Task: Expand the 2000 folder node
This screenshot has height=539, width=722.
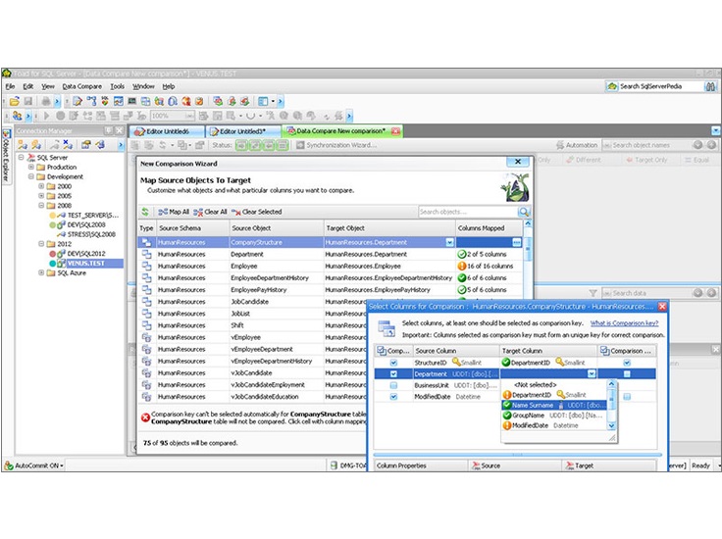Action: coord(41,186)
